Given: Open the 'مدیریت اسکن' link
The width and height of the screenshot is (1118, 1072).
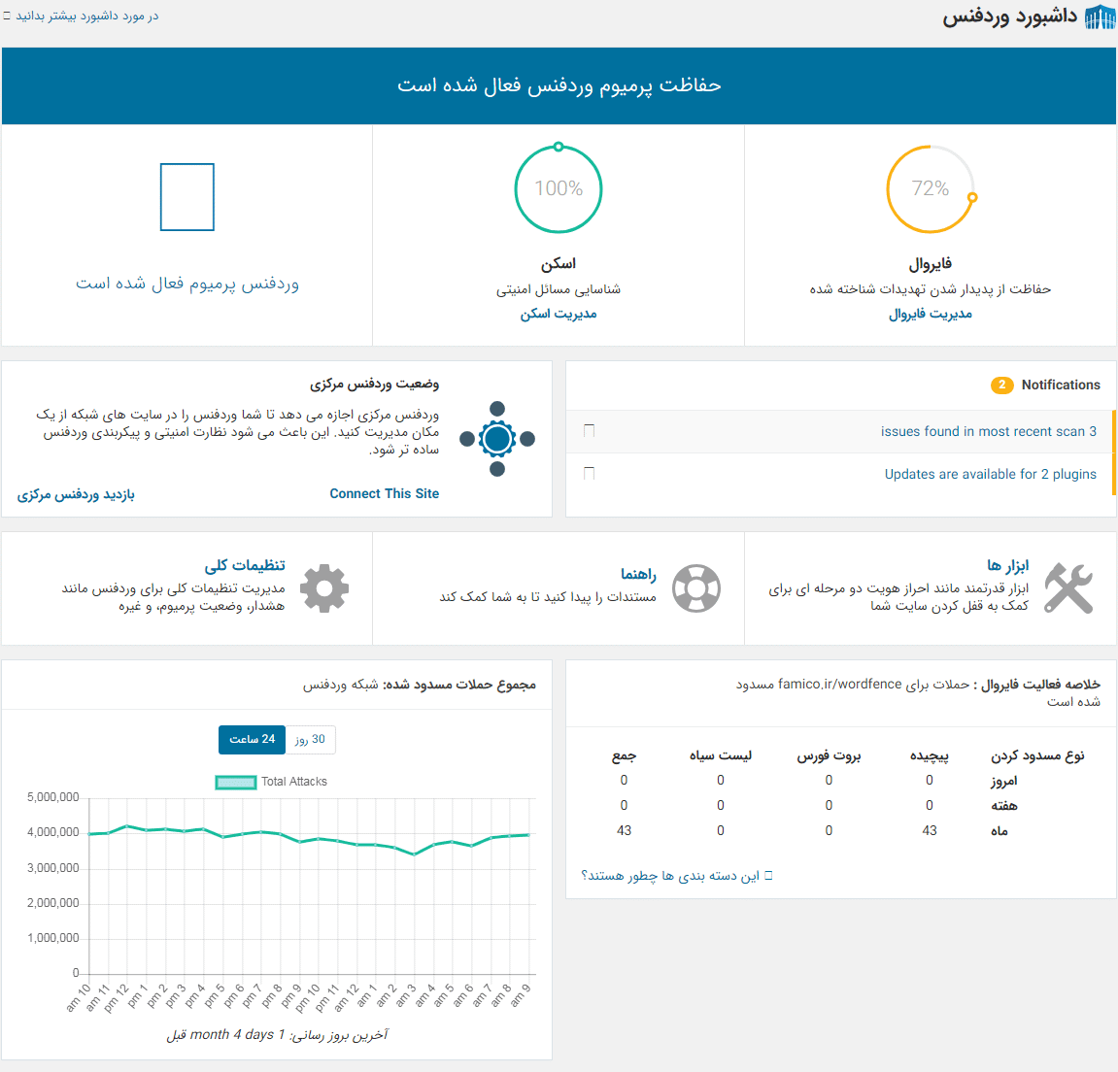Looking at the screenshot, I should click(x=559, y=314).
